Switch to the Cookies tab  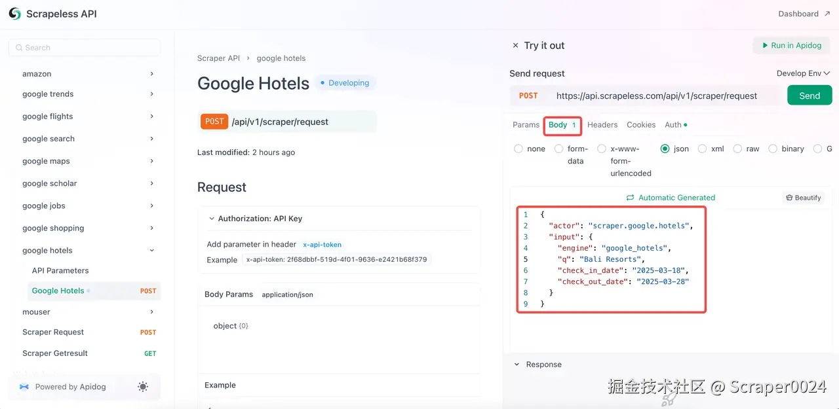(641, 124)
